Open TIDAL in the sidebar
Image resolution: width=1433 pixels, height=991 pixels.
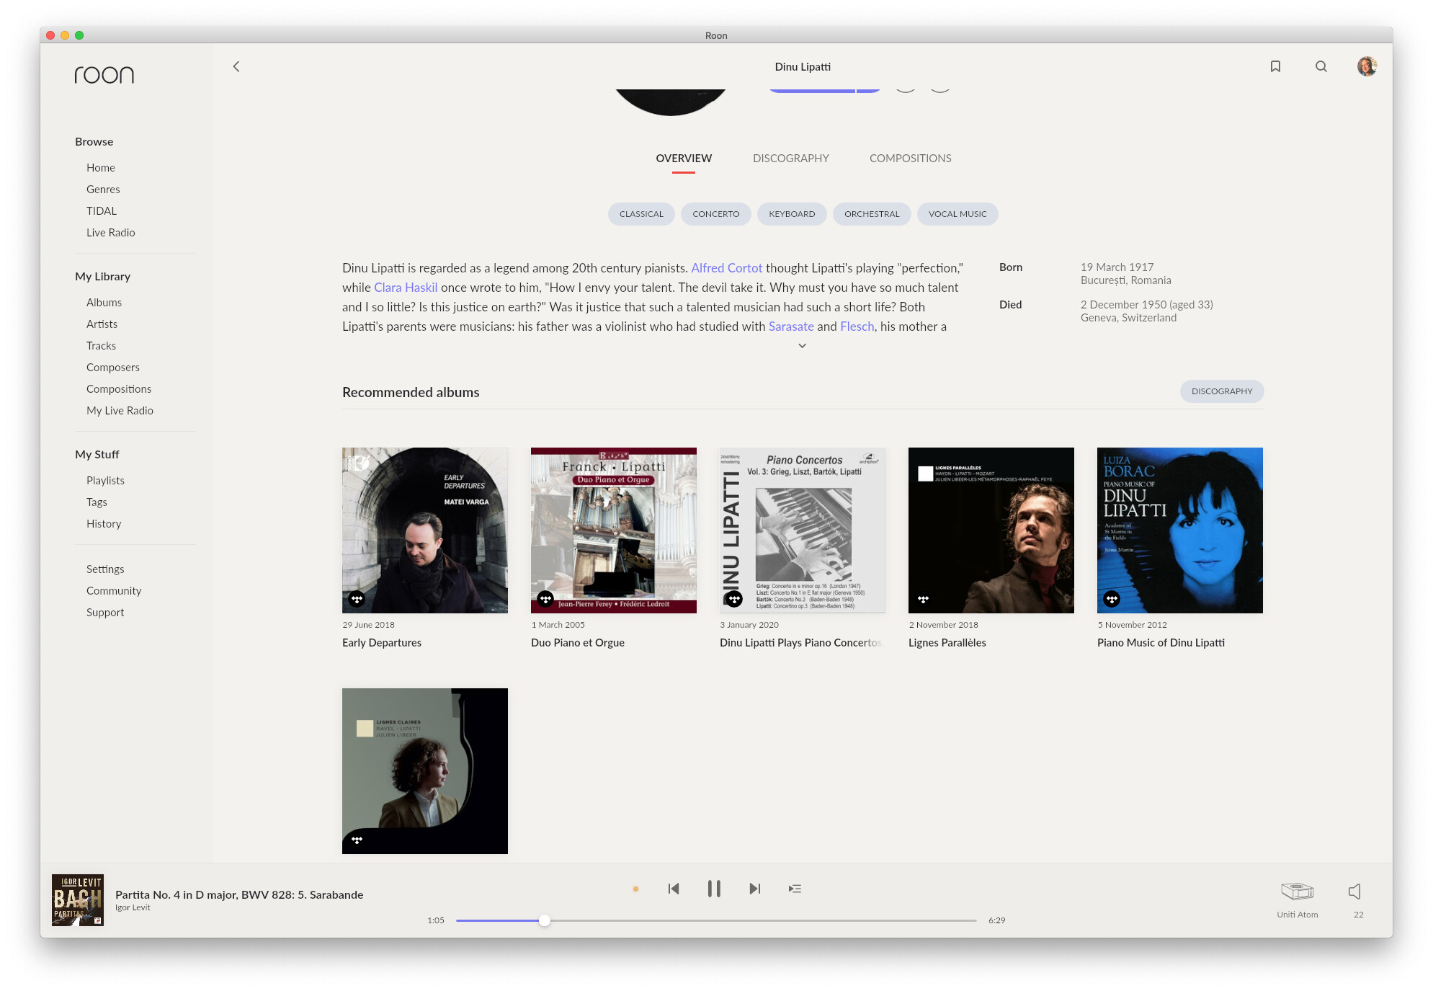point(102,211)
